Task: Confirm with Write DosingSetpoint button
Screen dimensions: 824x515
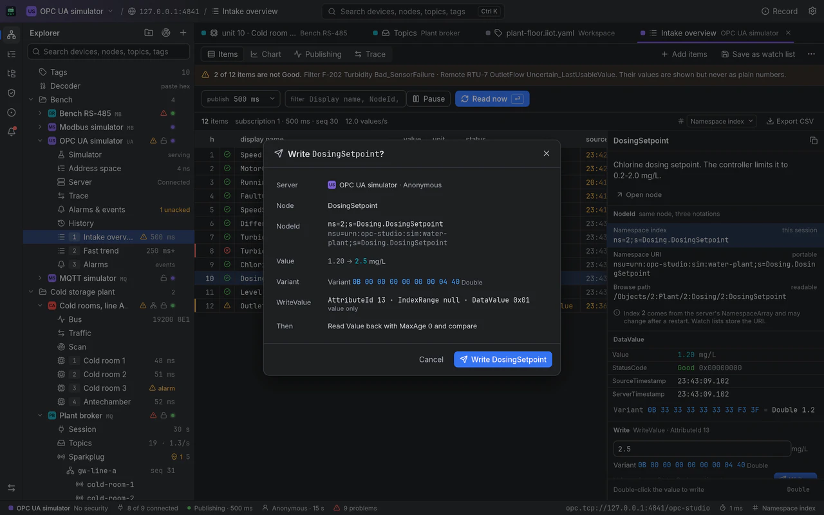Action: click(503, 359)
